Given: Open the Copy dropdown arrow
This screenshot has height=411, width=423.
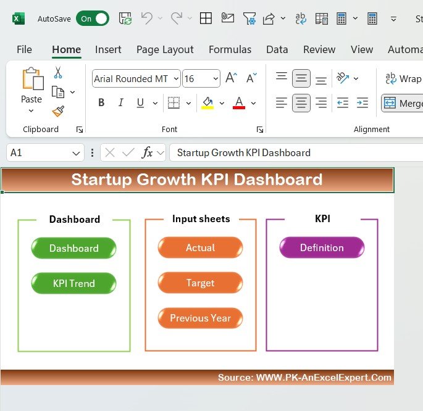Looking at the screenshot, I should click(x=73, y=92).
